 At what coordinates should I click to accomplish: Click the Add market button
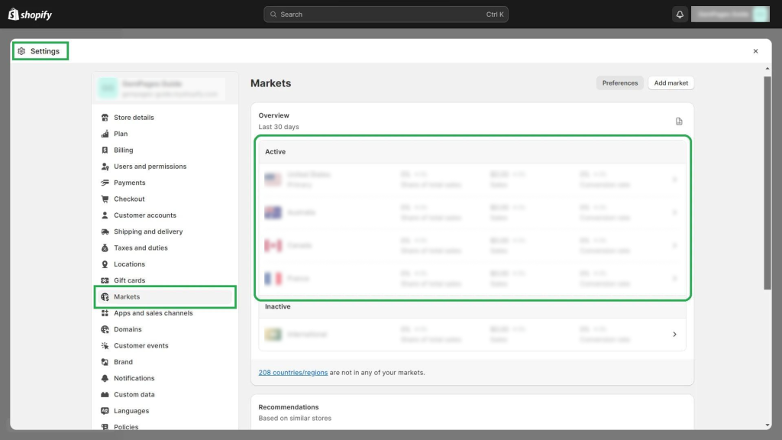coord(671,83)
